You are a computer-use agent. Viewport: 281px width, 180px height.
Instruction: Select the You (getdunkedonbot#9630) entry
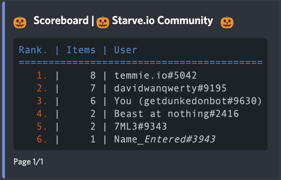click(x=188, y=101)
